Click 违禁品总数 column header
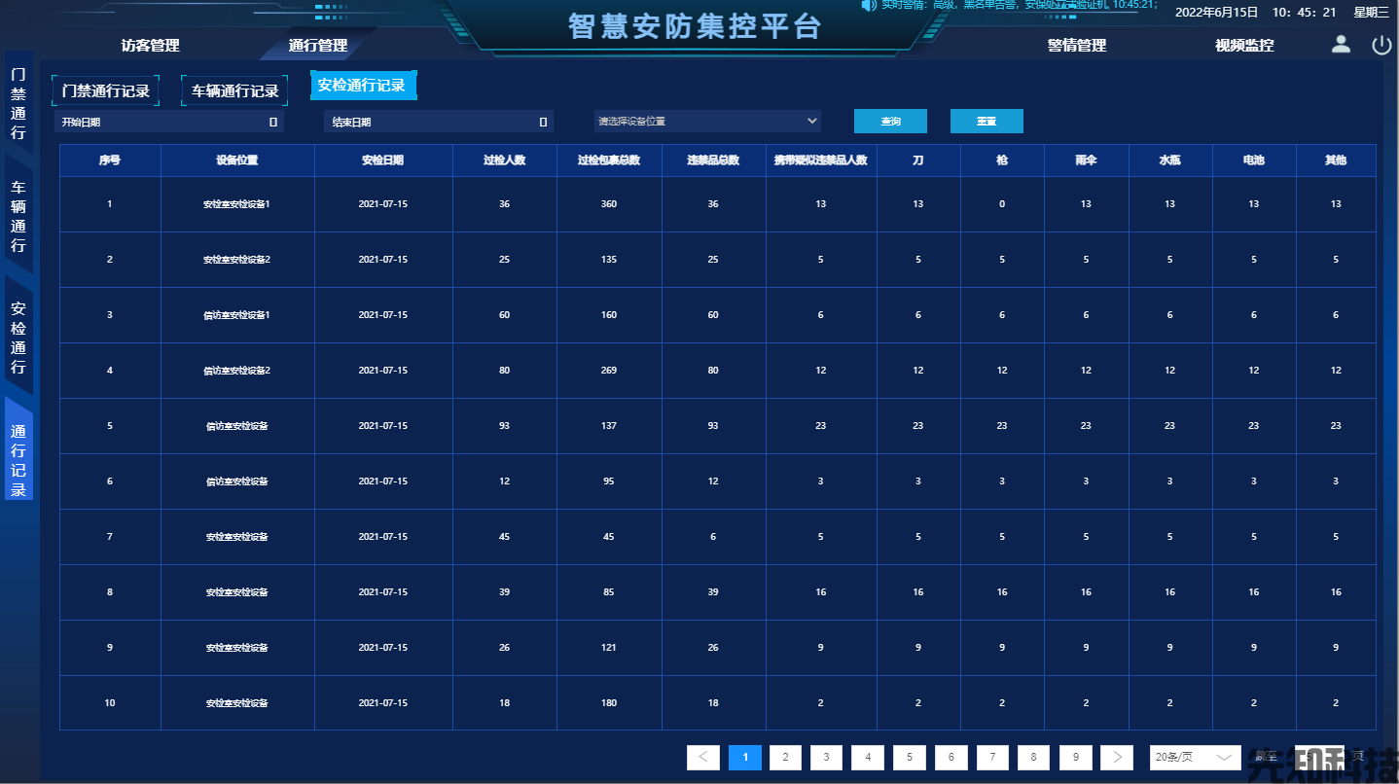The height and width of the screenshot is (784, 1399). [x=713, y=160]
